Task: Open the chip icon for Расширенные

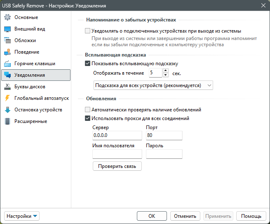Action: point(7,121)
